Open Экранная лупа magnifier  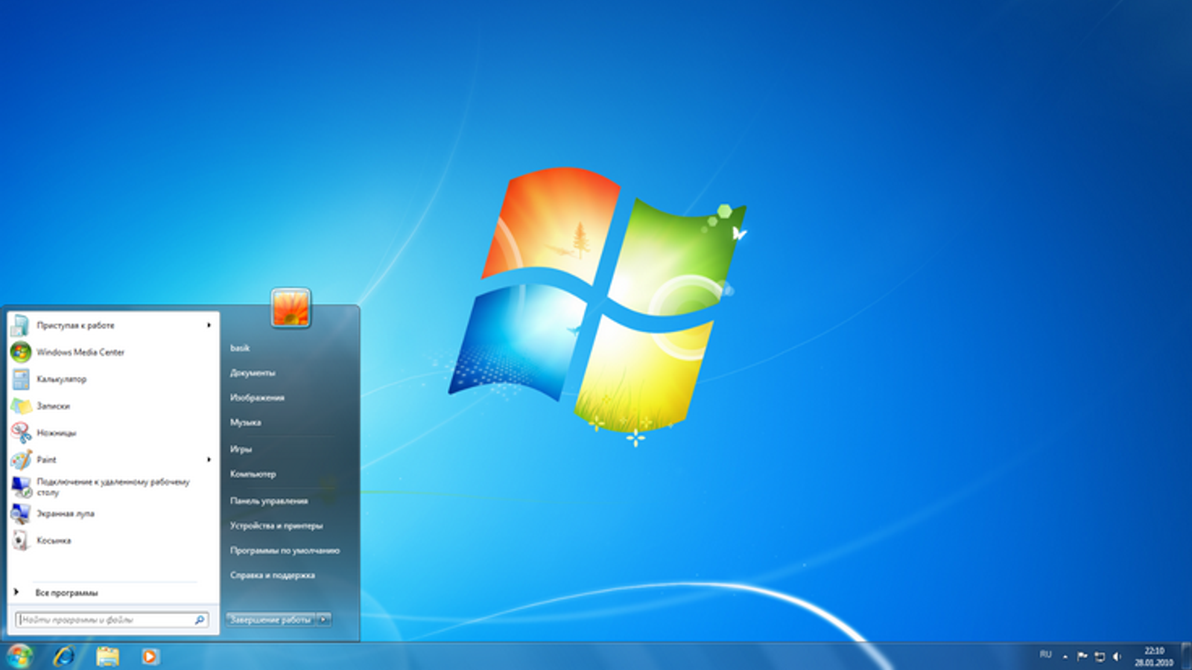(112, 514)
